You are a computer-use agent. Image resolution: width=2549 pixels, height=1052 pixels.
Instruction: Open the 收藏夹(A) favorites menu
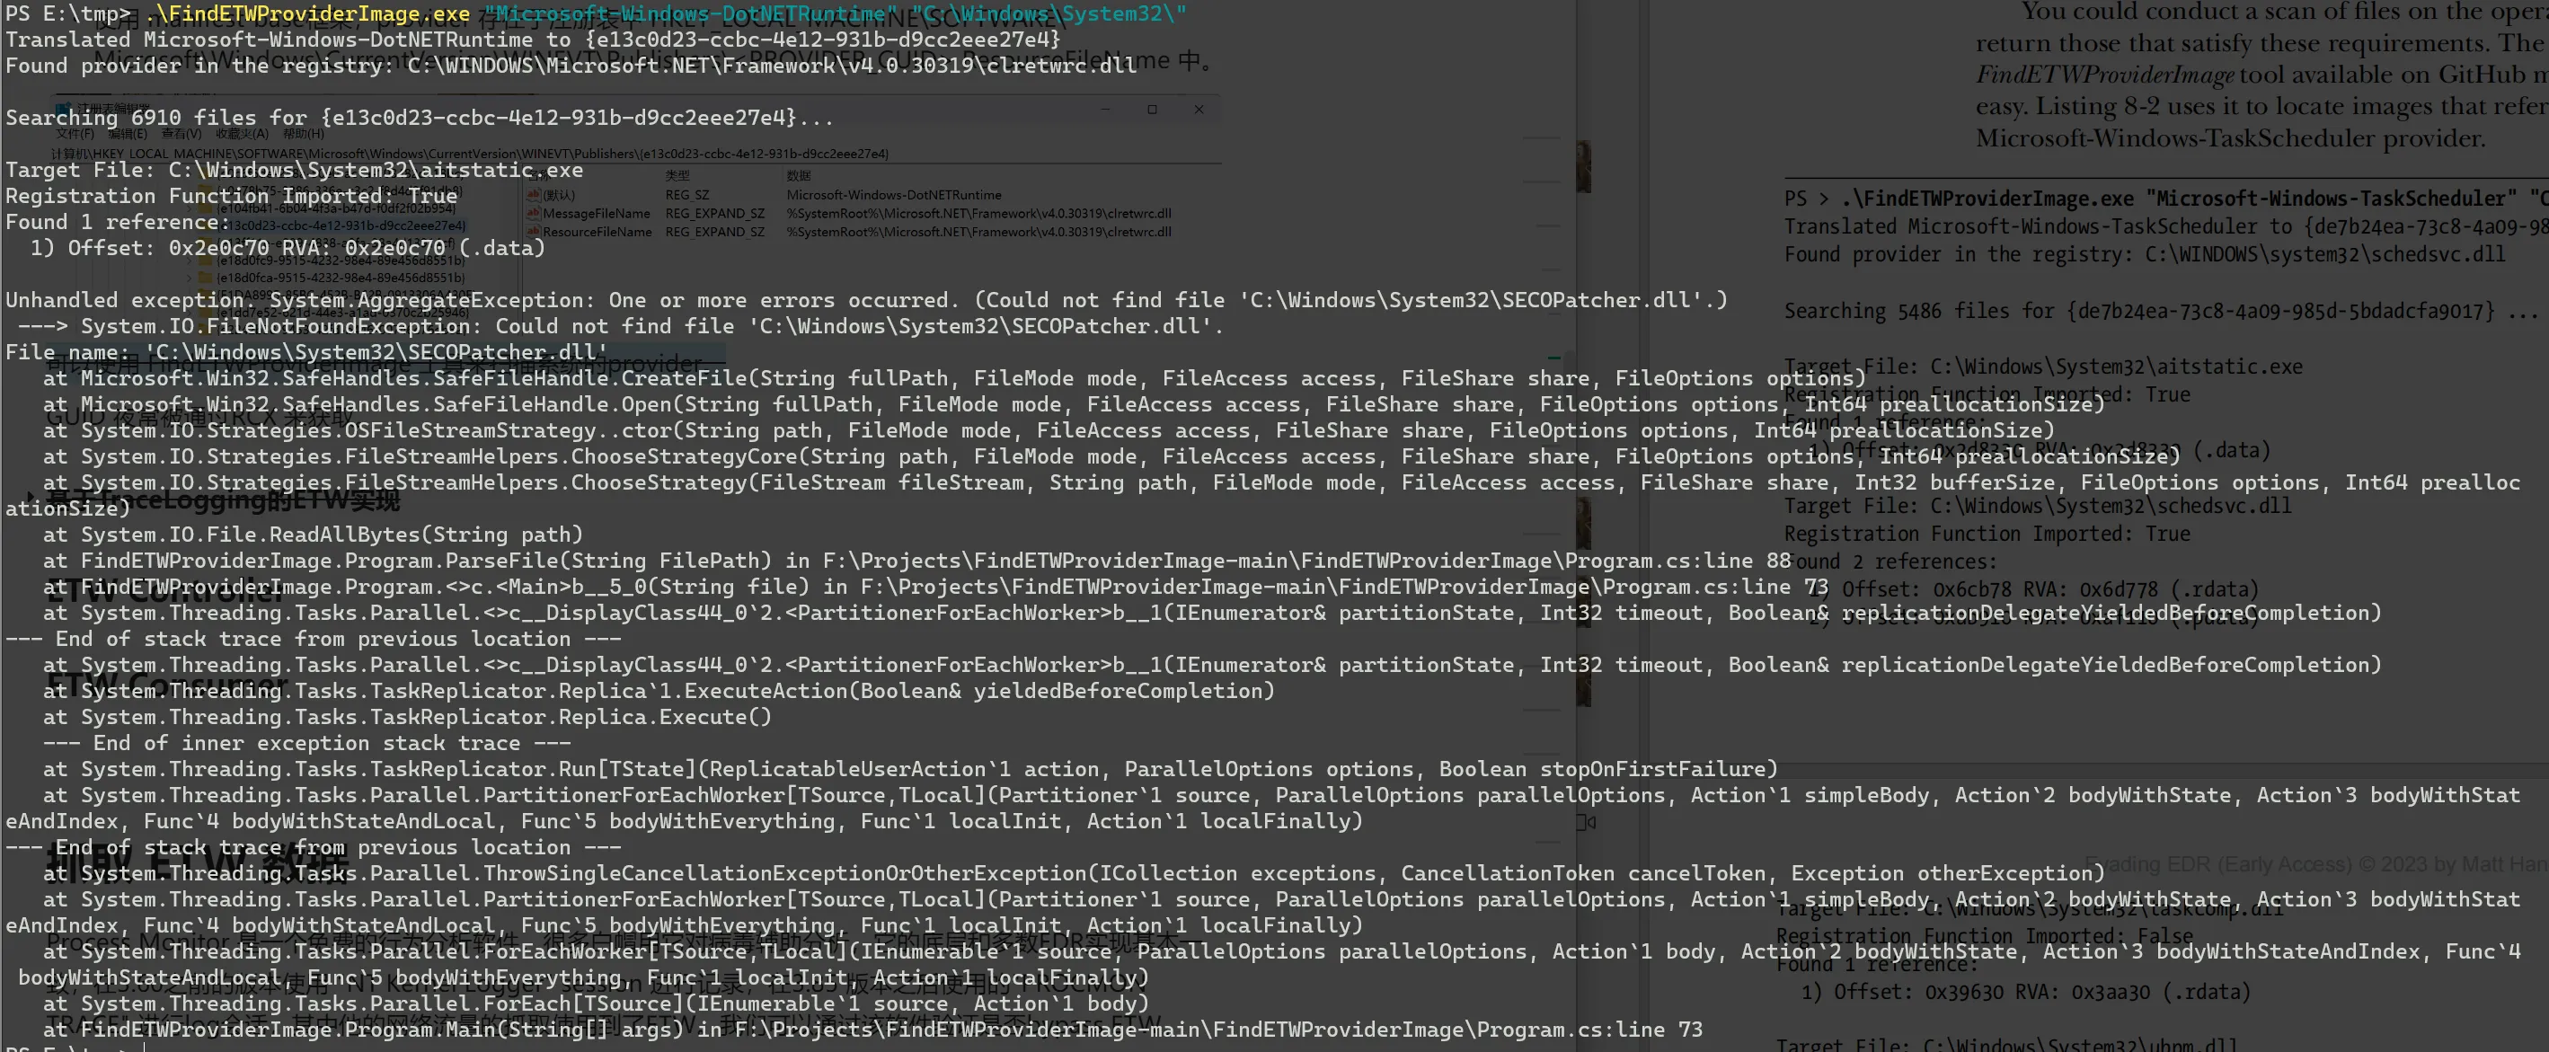click(243, 134)
